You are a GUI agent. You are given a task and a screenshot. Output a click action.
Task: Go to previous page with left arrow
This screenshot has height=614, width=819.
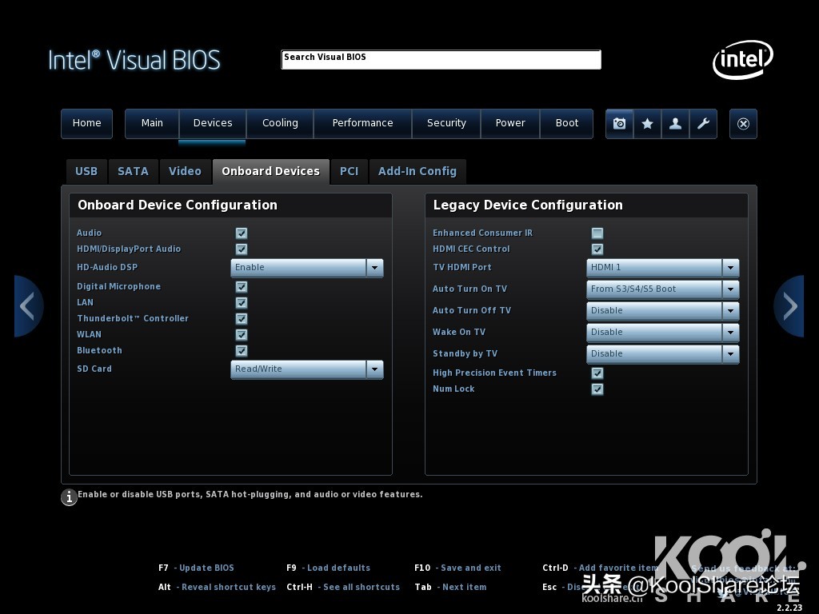coord(28,306)
